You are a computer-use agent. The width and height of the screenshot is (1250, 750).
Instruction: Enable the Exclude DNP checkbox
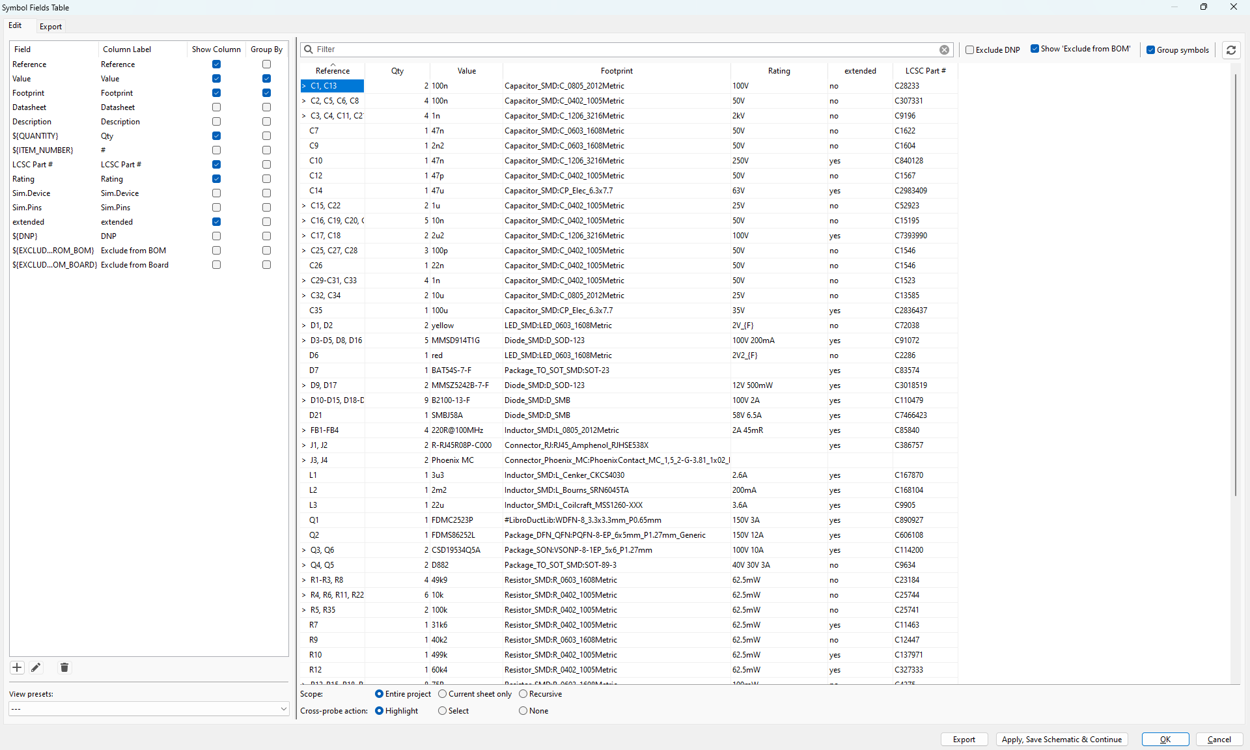click(x=969, y=50)
